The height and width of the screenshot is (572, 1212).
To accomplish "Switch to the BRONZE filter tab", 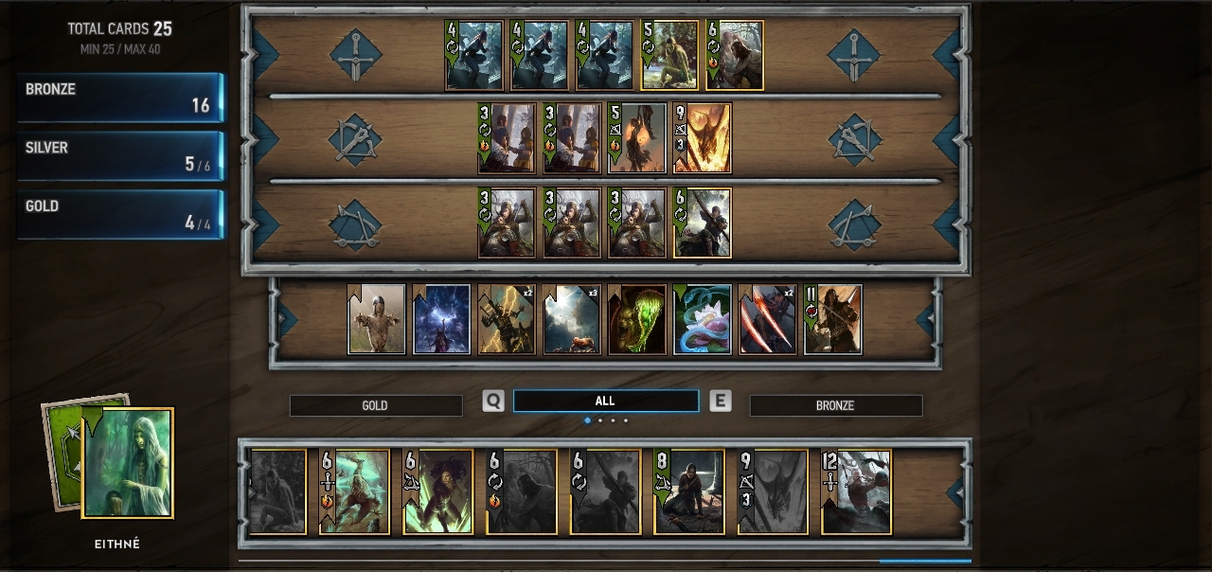I will (836, 405).
